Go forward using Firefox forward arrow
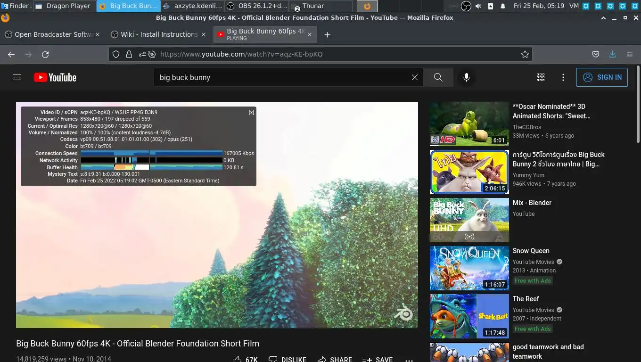Screen dimensions: 641x362 click(x=28, y=54)
